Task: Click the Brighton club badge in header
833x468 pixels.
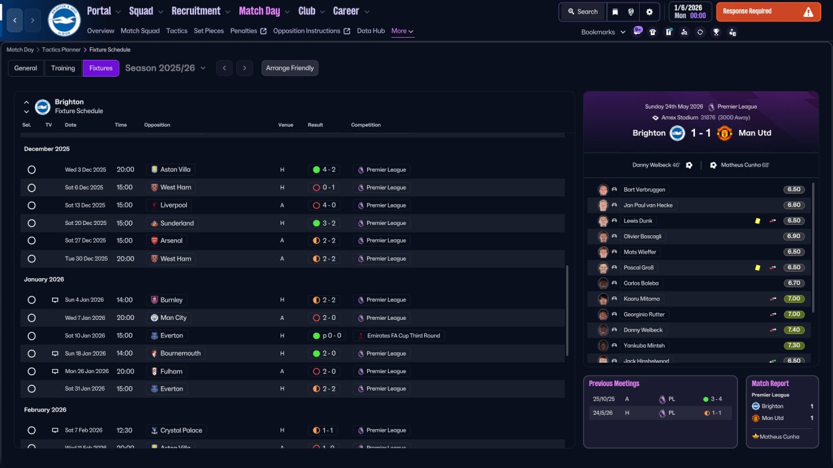Action: [64, 20]
